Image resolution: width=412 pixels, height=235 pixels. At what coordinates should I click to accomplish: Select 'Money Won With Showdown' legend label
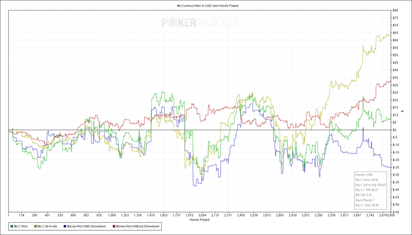[x=87, y=226]
